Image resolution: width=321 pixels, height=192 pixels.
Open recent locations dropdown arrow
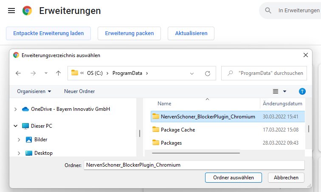click(x=46, y=73)
